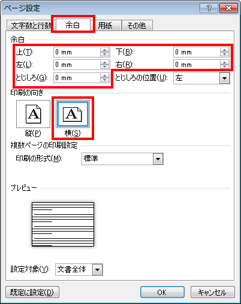
Task: Click the help question mark button
Action: [209, 8]
